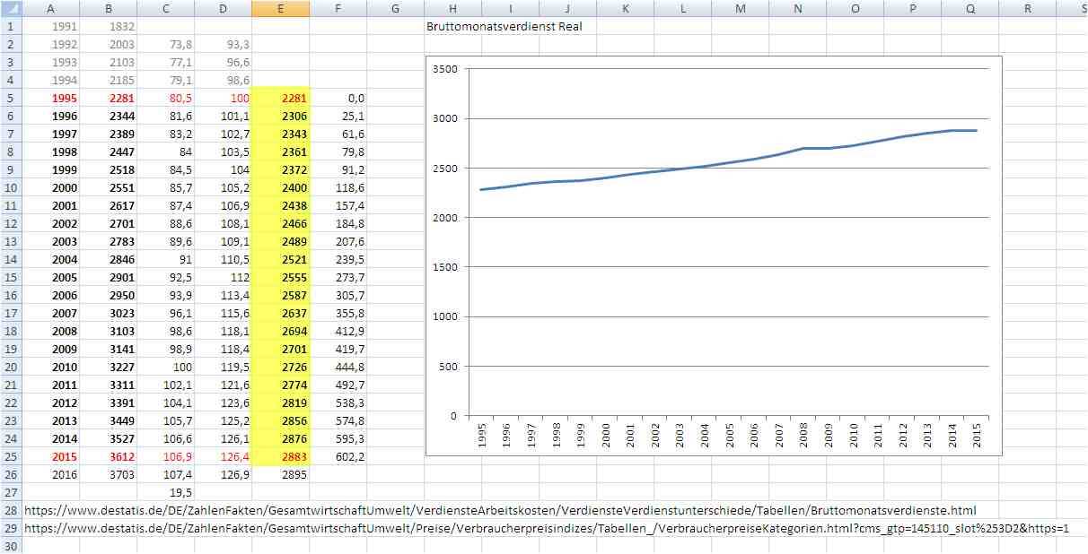Viewport: 1088px width, 554px height.
Task: Select the column E header
Action: coord(281,8)
